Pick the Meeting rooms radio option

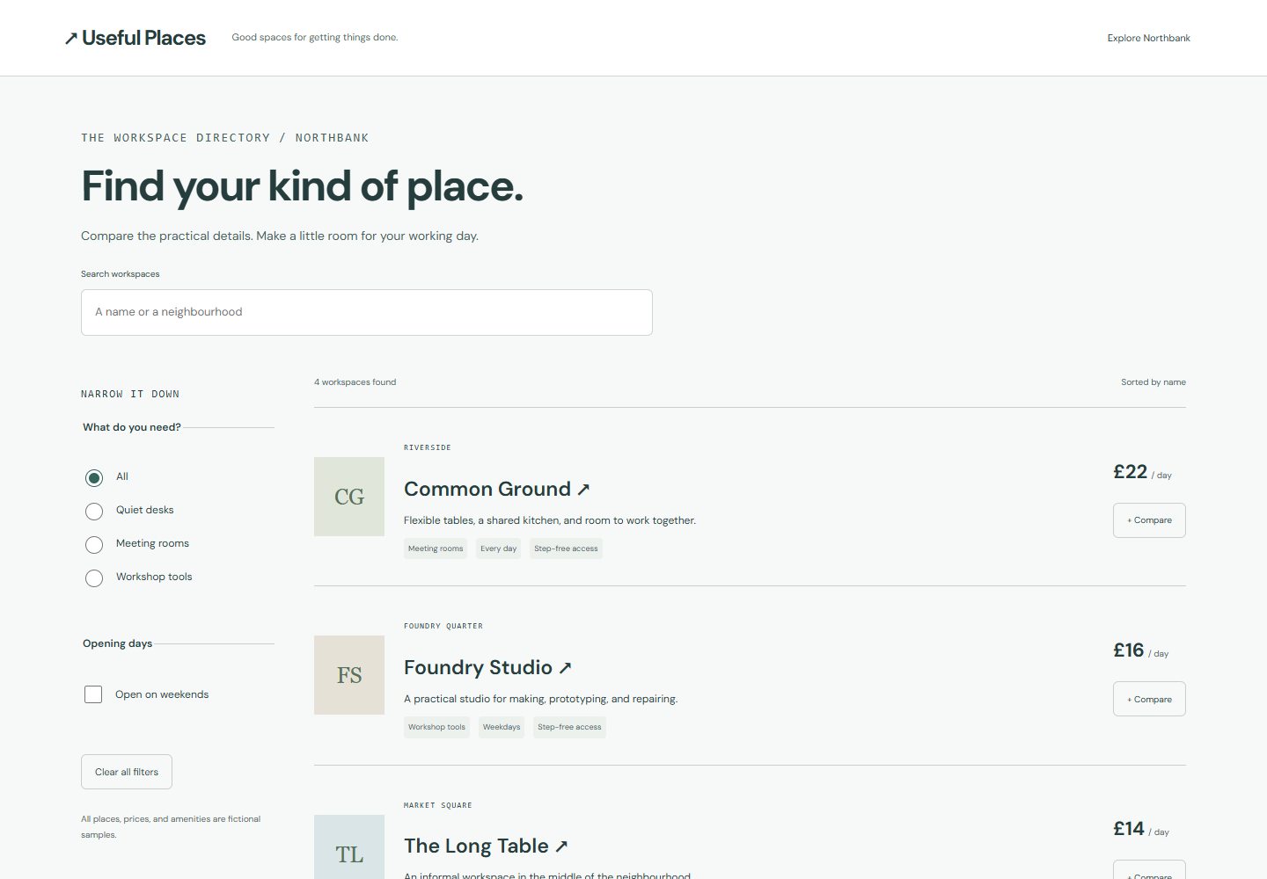(94, 544)
